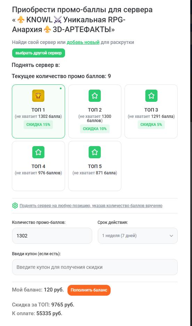Select the ТОП 4 card label
Screen dimensions: 192x326
point(38,166)
